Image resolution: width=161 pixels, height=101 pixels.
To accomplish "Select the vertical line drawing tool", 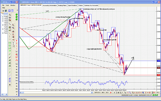I will 10,36.
